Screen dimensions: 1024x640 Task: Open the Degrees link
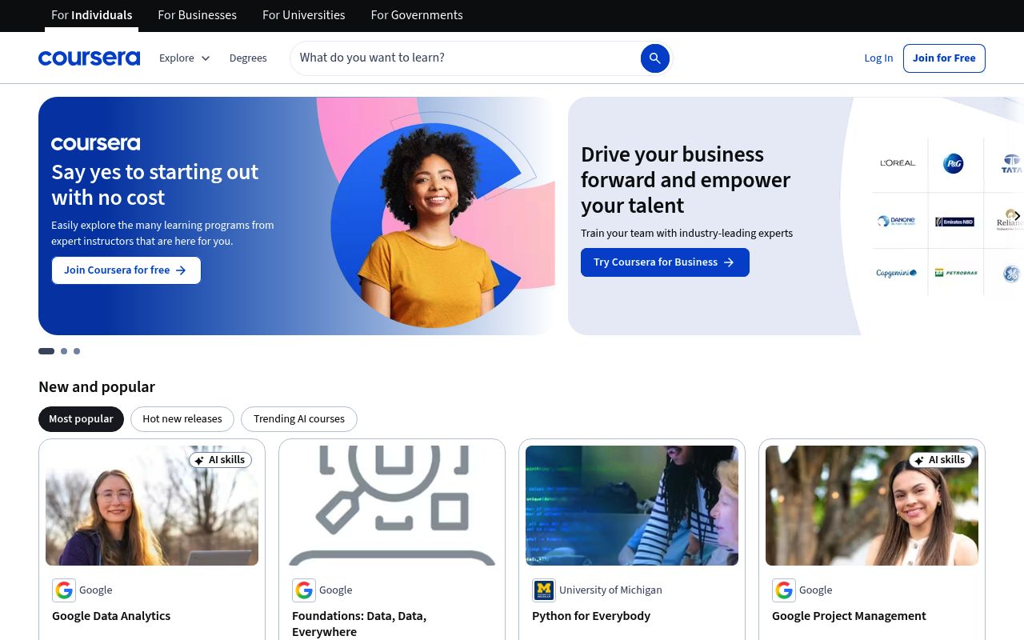[248, 58]
